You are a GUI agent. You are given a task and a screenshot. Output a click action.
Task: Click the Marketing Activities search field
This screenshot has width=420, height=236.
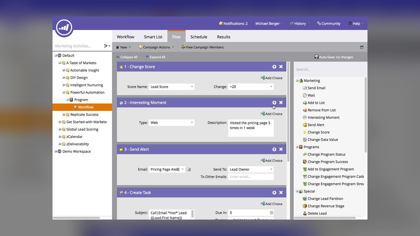coord(78,46)
